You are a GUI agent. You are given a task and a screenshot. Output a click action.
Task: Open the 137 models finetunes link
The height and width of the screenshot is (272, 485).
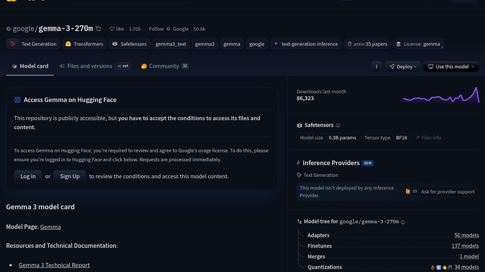point(465,246)
